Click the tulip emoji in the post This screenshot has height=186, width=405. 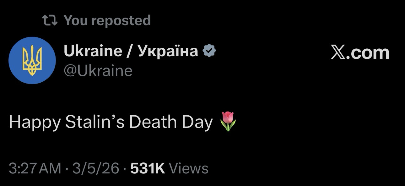[228, 121]
